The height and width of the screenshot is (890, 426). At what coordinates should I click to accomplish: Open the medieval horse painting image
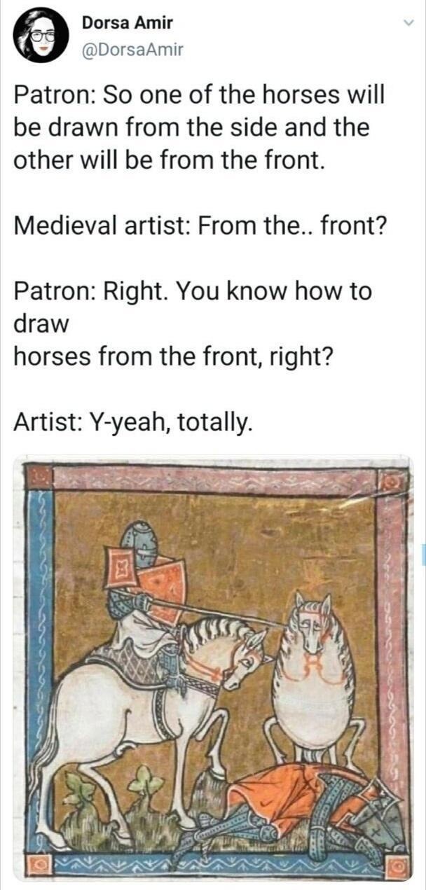click(212, 669)
